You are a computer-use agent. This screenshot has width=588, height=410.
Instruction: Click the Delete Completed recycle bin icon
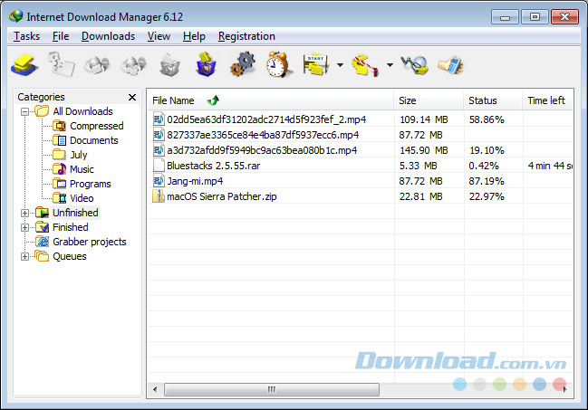(207, 64)
